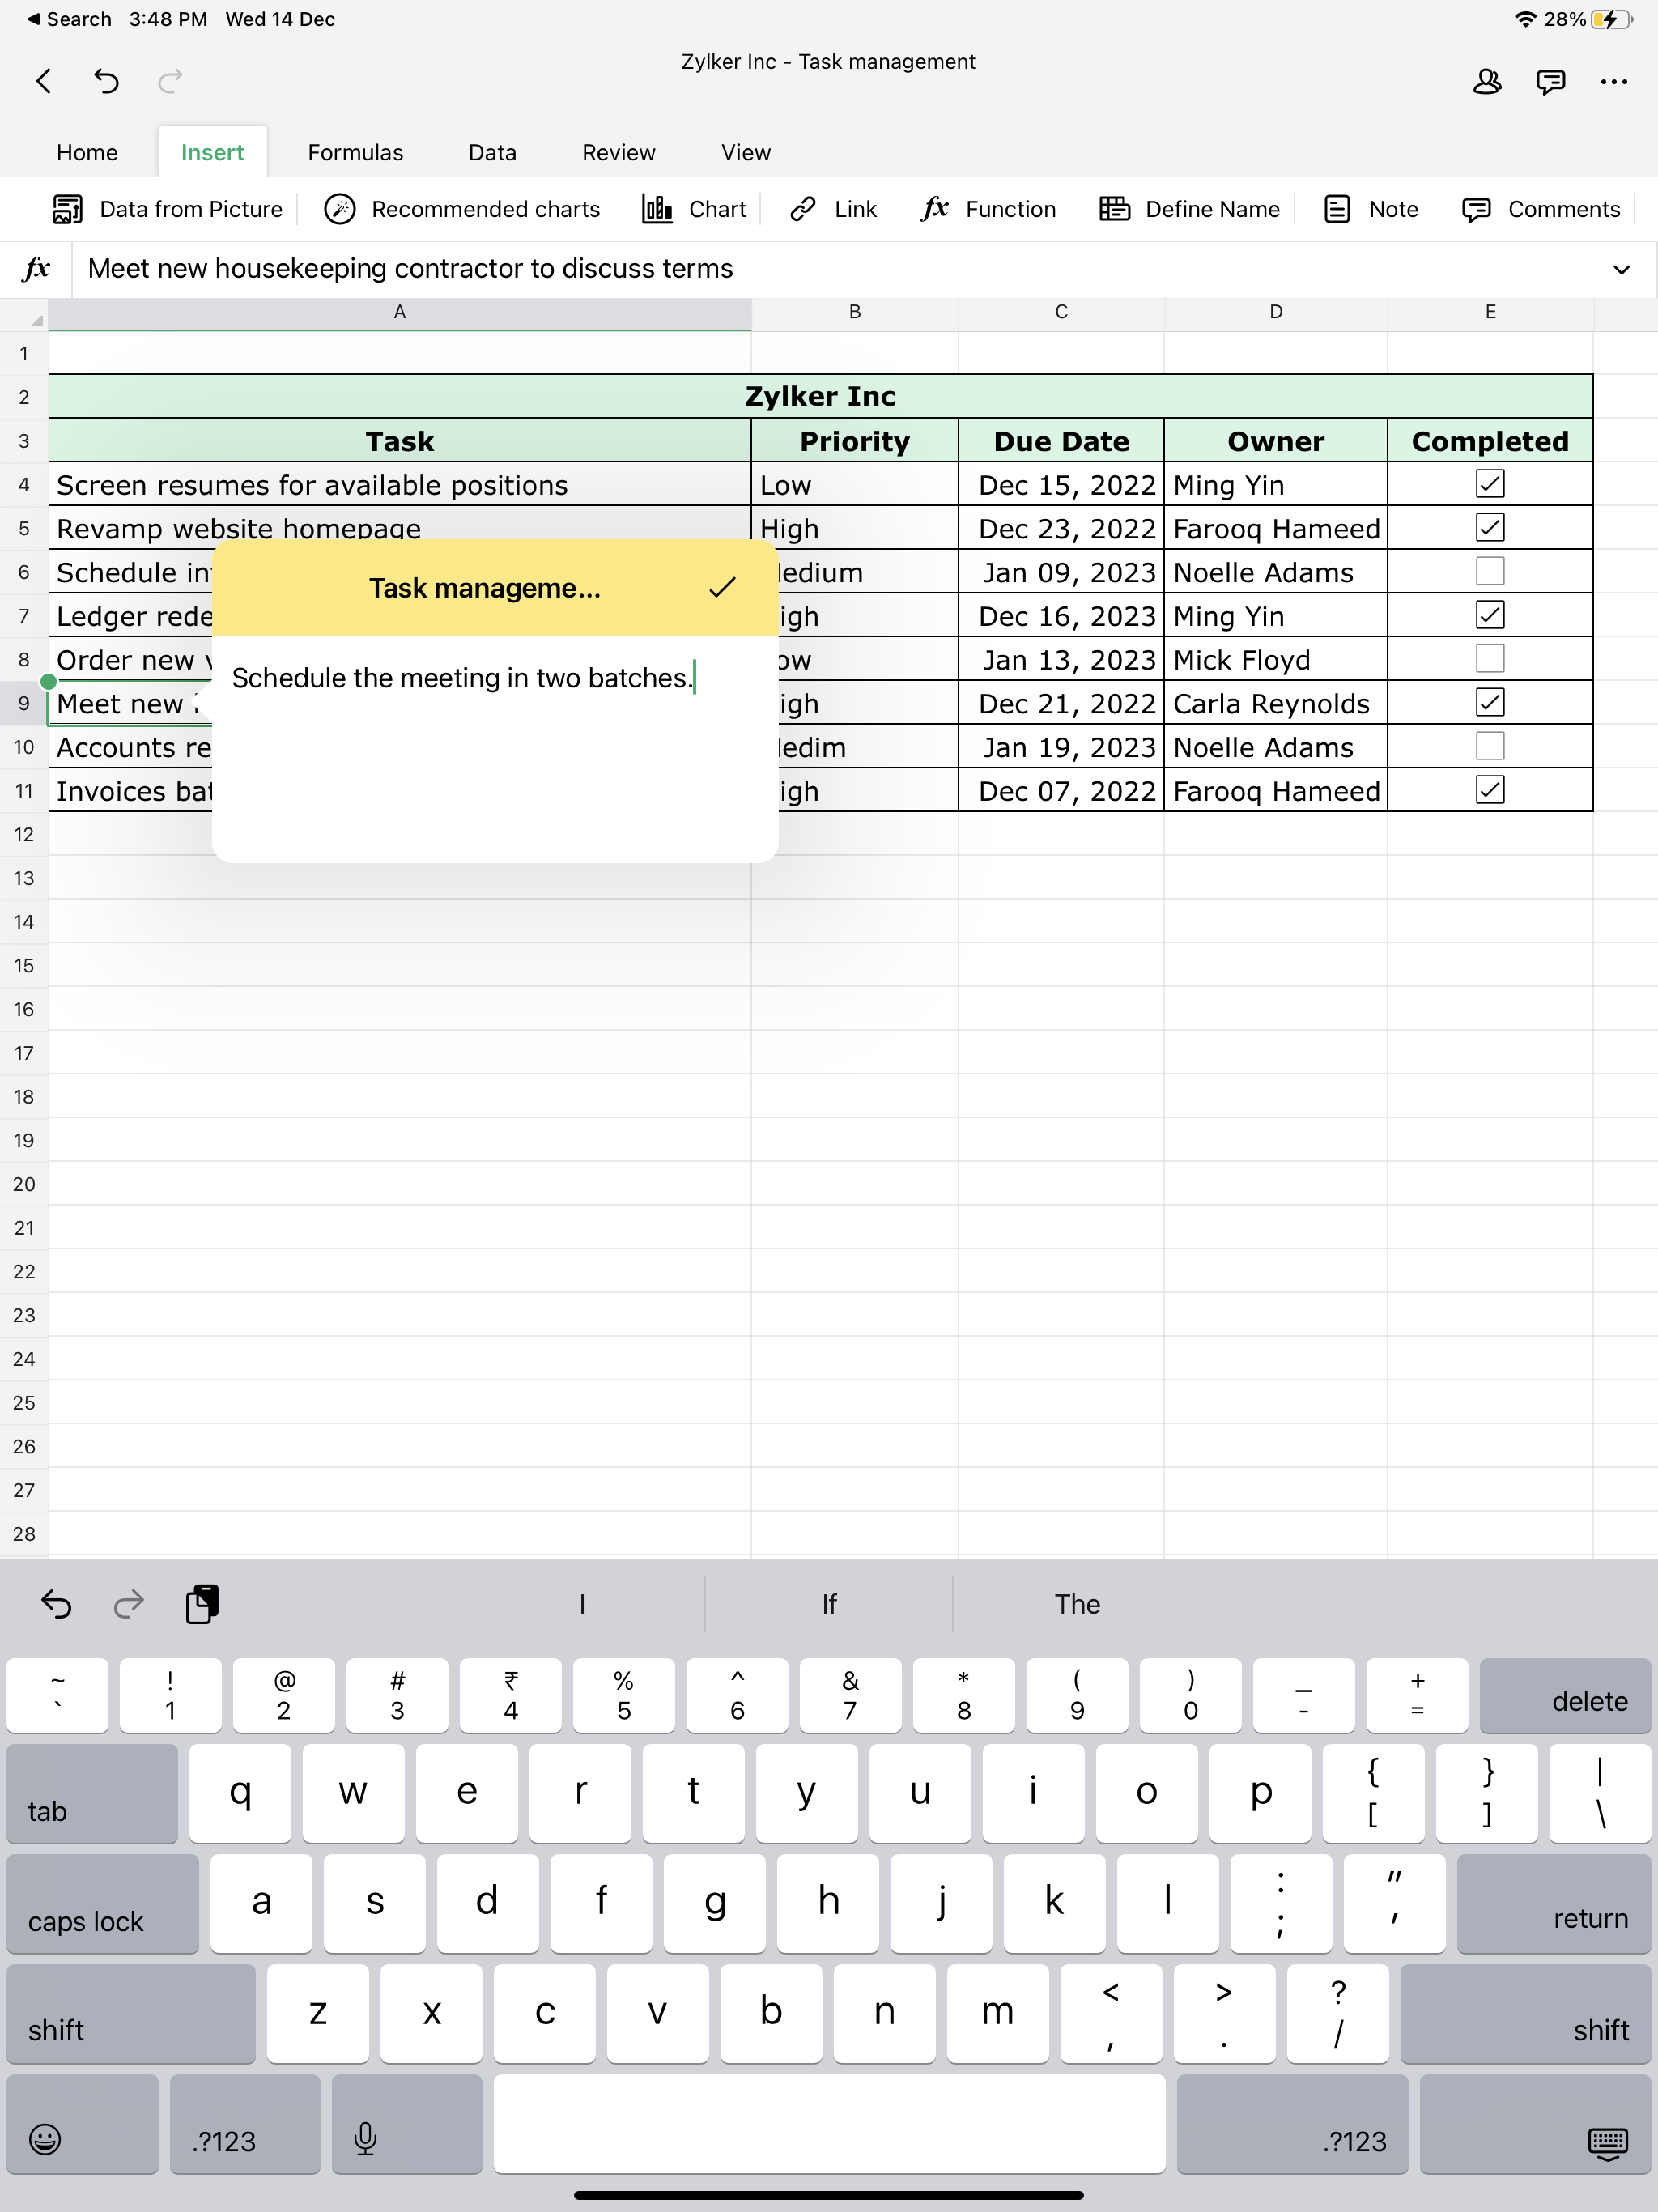
Task: Expand the formula bar chevron
Action: coord(1621,269)
